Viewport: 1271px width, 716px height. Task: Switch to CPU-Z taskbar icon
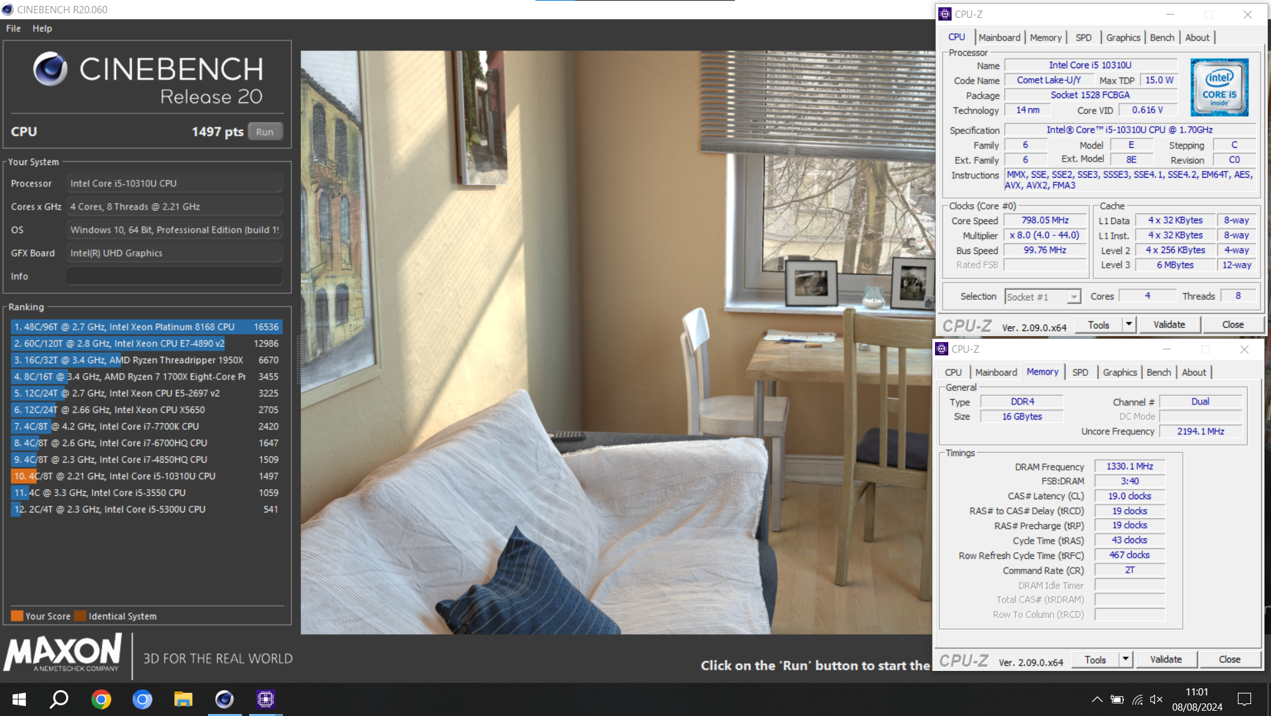(x=266, y=699)
